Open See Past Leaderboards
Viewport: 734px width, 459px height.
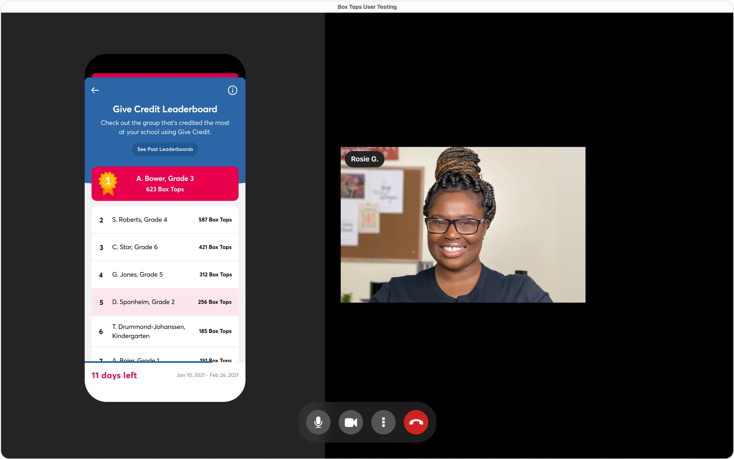165,149
